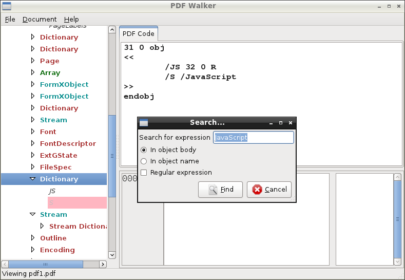Click horizontal scrollbar left arrow in tree

coord(5,264)
